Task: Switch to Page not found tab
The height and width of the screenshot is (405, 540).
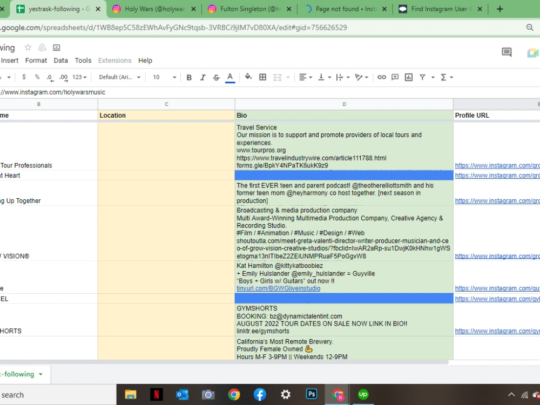Action: [x=346, y=9]
